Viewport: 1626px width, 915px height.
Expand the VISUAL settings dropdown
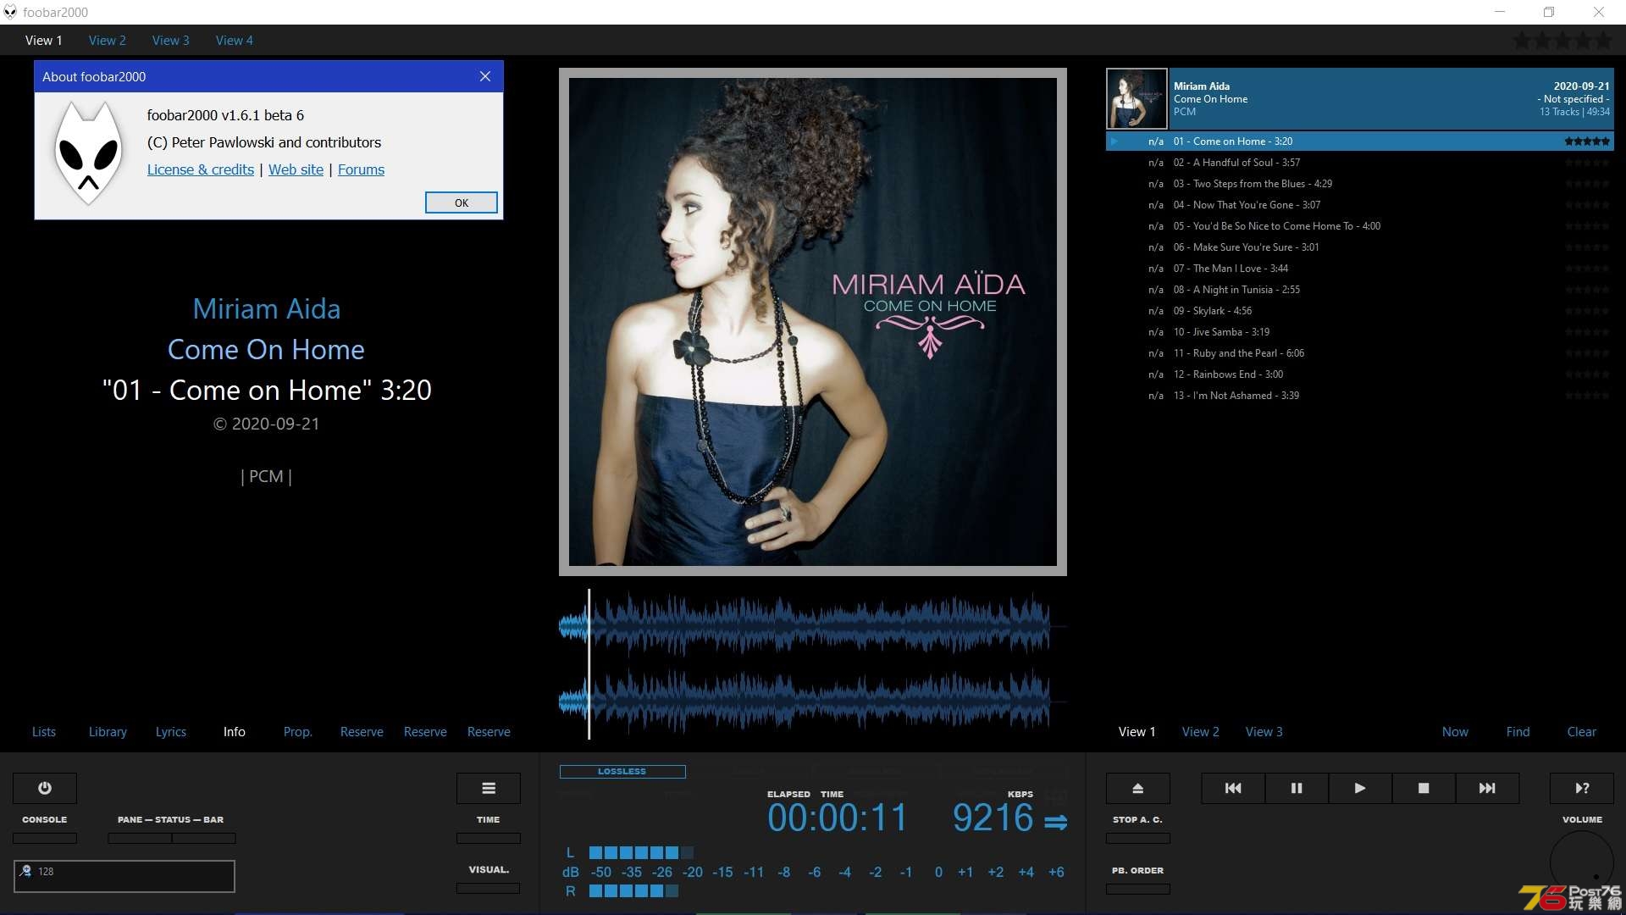coord(488,888)
